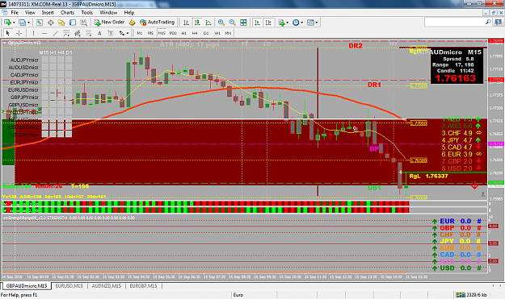Click inside the toolbar search field
Screen dimensions: 505x299
pyautogui.click(x=454, y=22)
